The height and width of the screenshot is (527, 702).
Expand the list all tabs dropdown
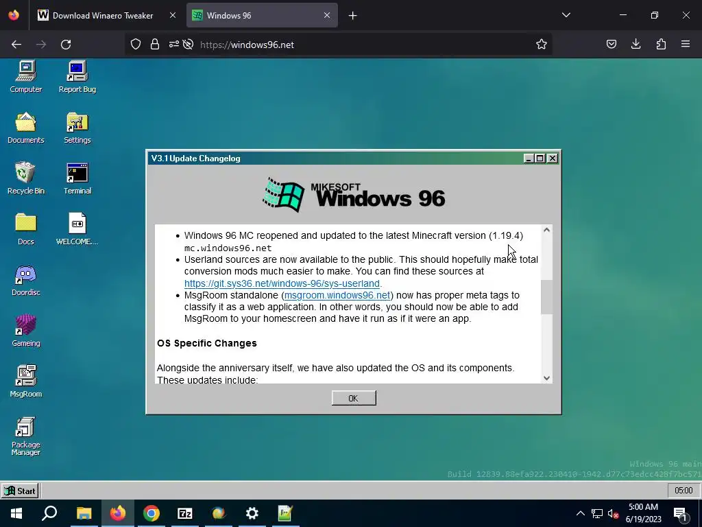566,15
